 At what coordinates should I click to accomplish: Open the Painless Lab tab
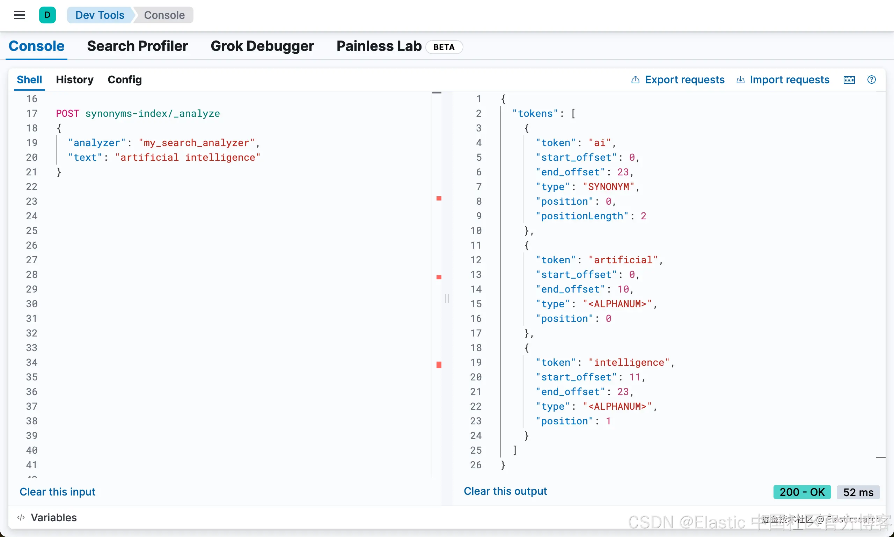point(379,46)
